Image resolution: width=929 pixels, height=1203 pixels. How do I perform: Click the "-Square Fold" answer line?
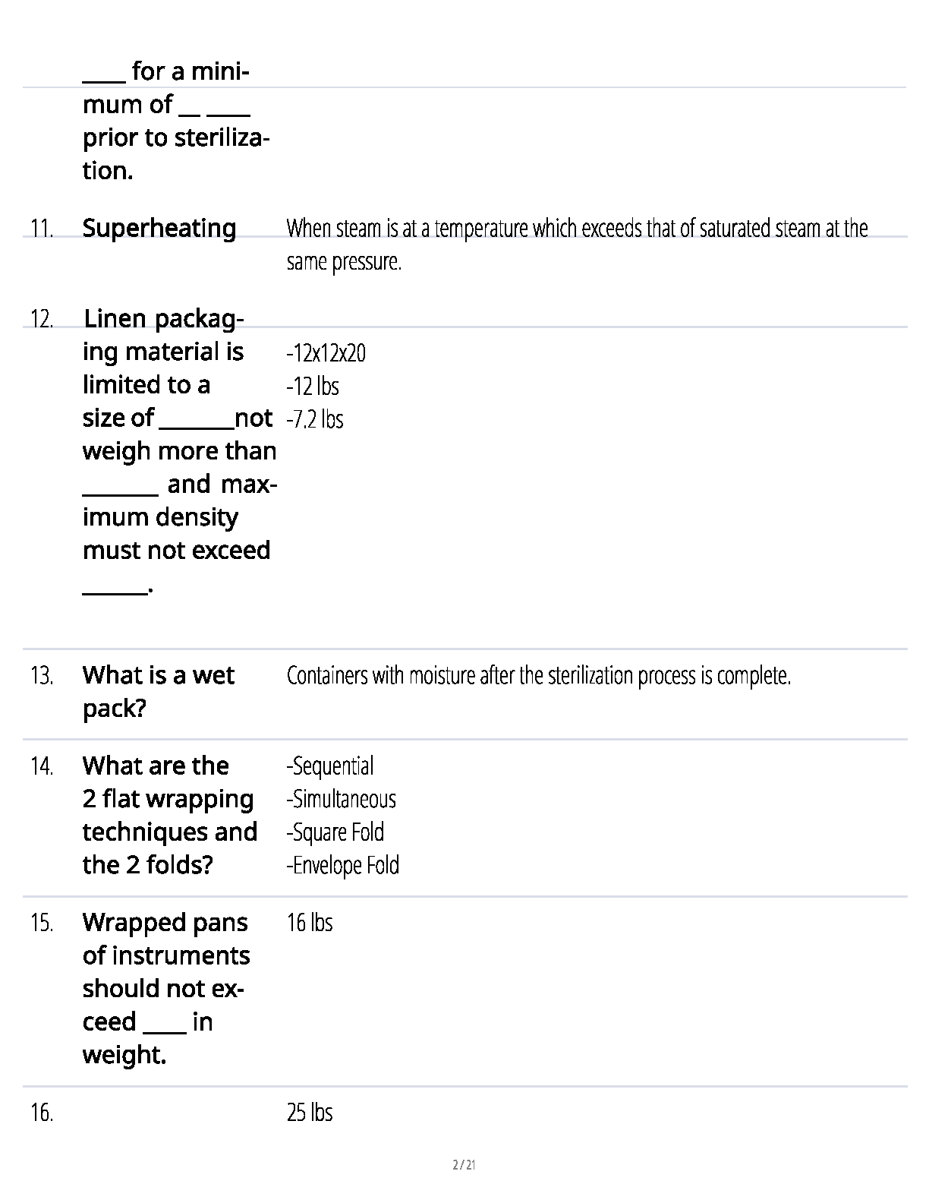point(335,832)
